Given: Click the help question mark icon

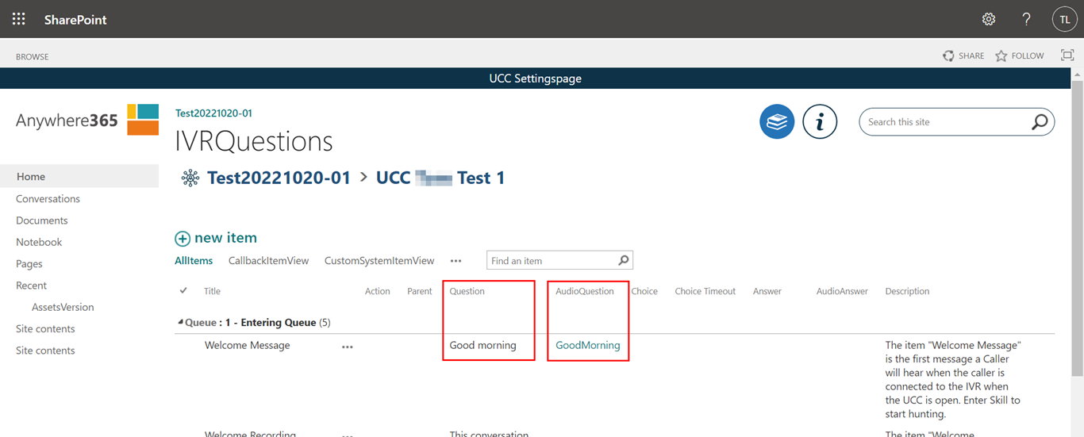Looking at the screenshot, I should pyautogui.click(x=1026, y=19).
